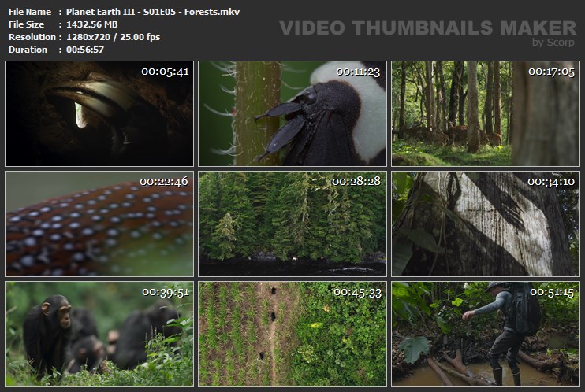Screen dimensions: 585x392
Task: Click file name 'Planet Earth III - S01E05 - Forests.mkv'
Action: pyautogui.click(x=153, y=12)
